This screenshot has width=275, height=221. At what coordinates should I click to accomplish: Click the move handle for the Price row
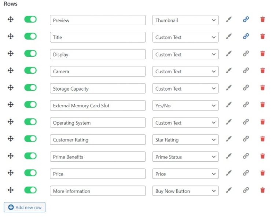tap(11, 173)
